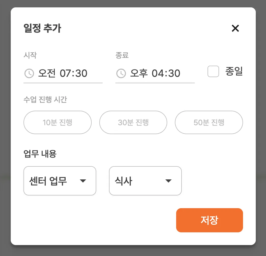The width and height of the screenshot is (266, 256).
Task: Select the 10분 진행 duration option
Action: pos(57,122)
